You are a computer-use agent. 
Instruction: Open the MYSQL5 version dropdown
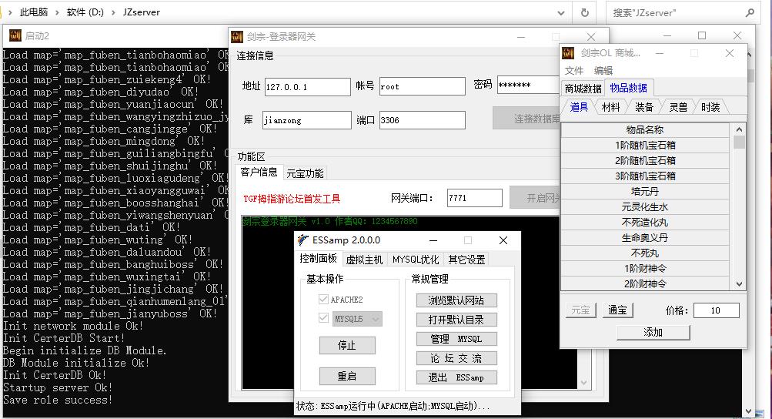[376, 318]
